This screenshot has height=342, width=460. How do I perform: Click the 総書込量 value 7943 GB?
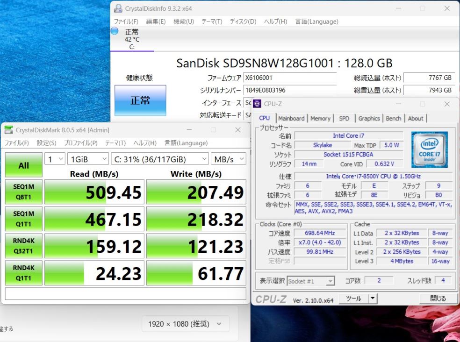(429, 90)
